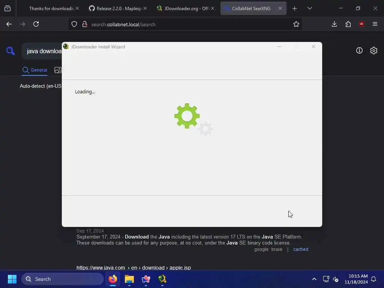
Task: Restore down the Firefox window
Action: click(x=358, y=8)
